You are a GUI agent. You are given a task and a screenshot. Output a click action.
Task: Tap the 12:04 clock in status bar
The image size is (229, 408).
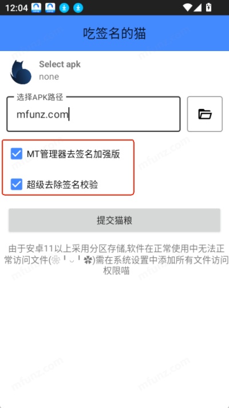click(x=17, y=8)
